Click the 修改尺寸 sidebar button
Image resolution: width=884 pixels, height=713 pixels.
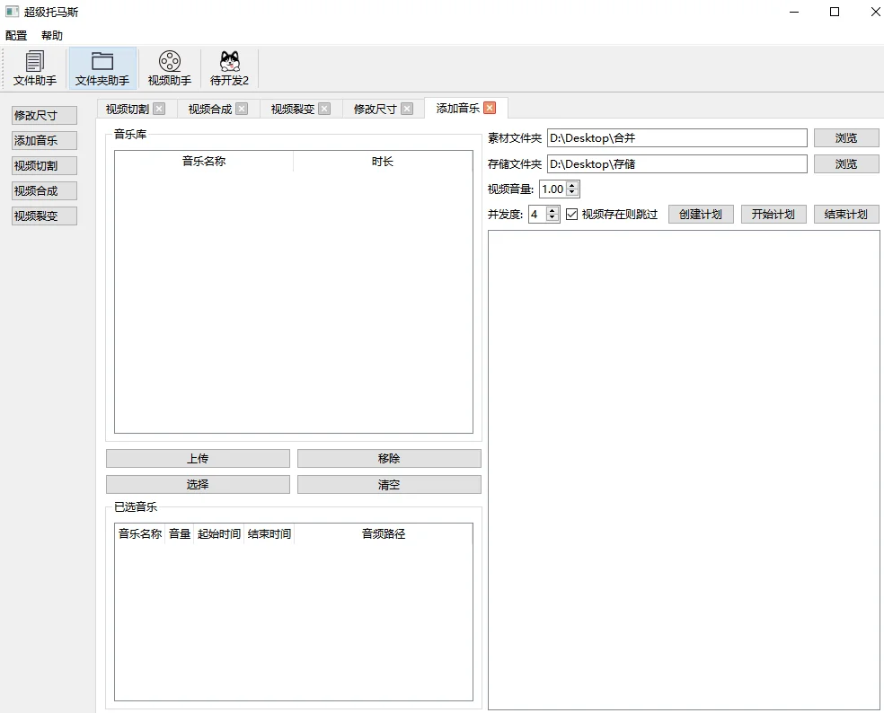45,116
